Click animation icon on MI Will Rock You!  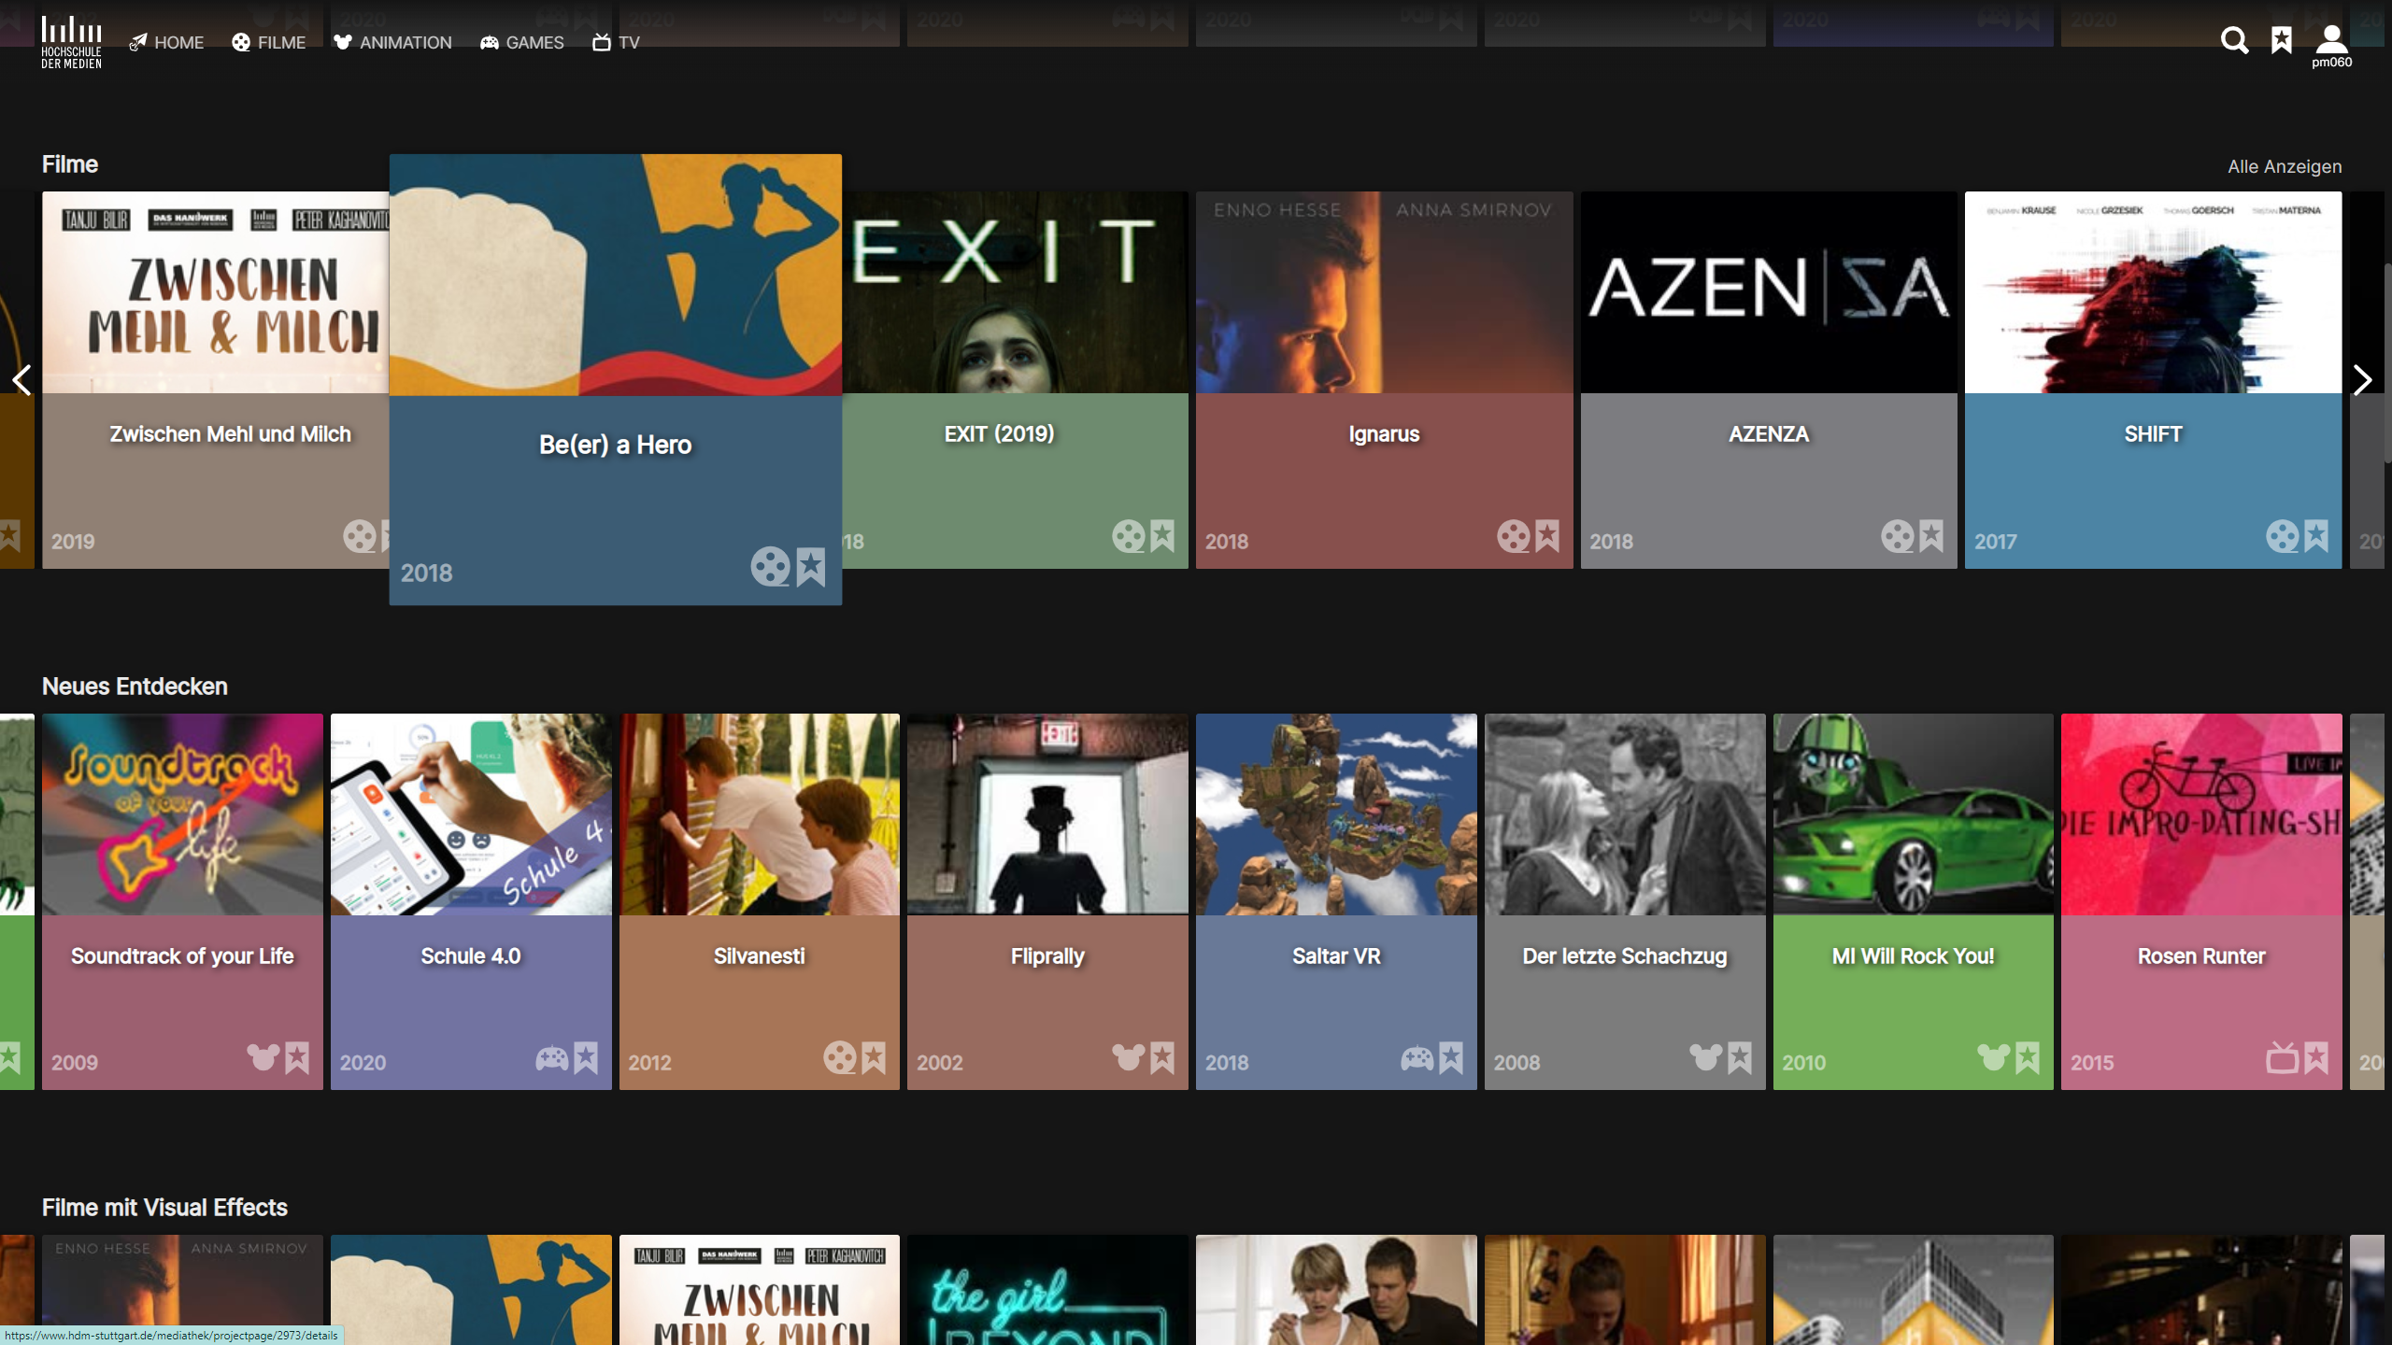[1994, 1057]
